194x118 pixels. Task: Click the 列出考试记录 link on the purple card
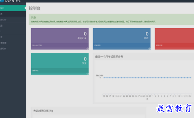(37, 45)
